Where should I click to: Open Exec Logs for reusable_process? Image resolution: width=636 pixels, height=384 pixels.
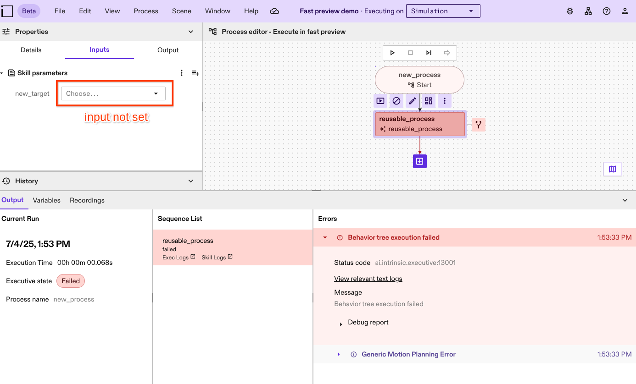[175, 257]
